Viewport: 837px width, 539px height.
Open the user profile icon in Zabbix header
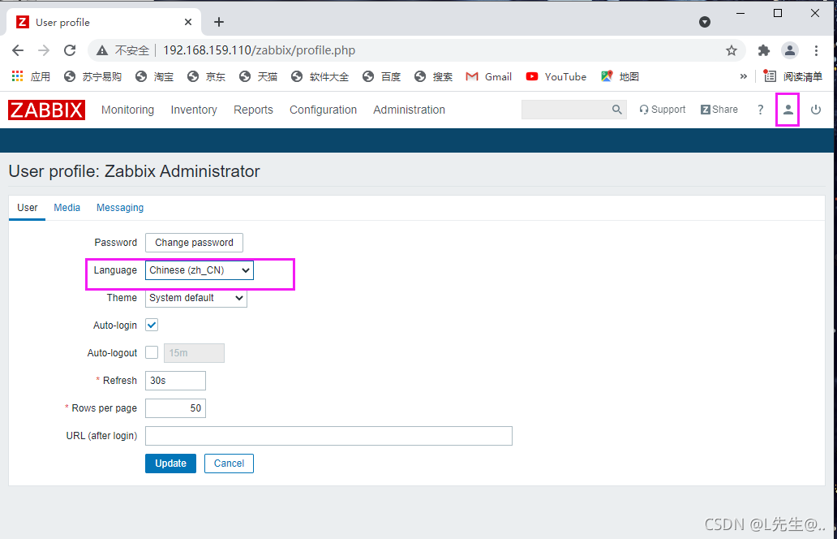tap(788, 110)
